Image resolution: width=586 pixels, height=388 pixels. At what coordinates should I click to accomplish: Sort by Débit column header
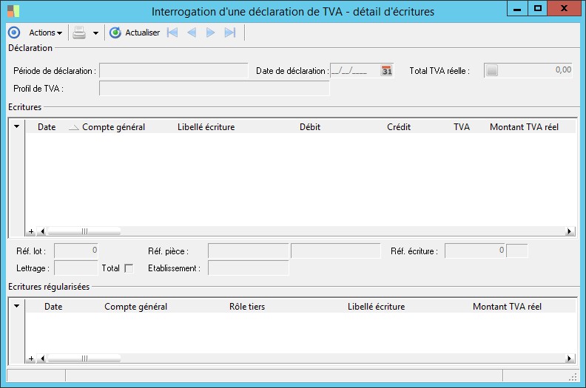click(310, 127)
